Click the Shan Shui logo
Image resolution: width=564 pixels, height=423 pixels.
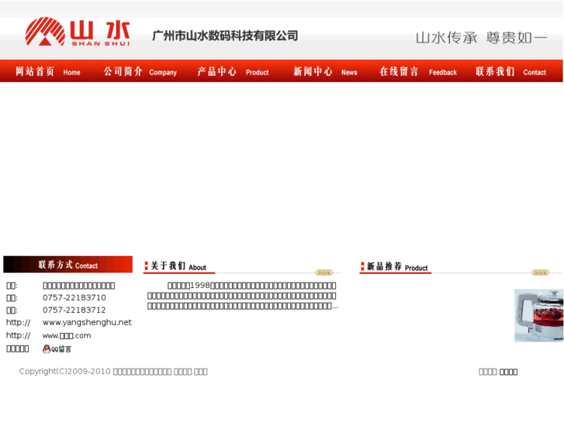pyautogui.click(x=78, y=32)
